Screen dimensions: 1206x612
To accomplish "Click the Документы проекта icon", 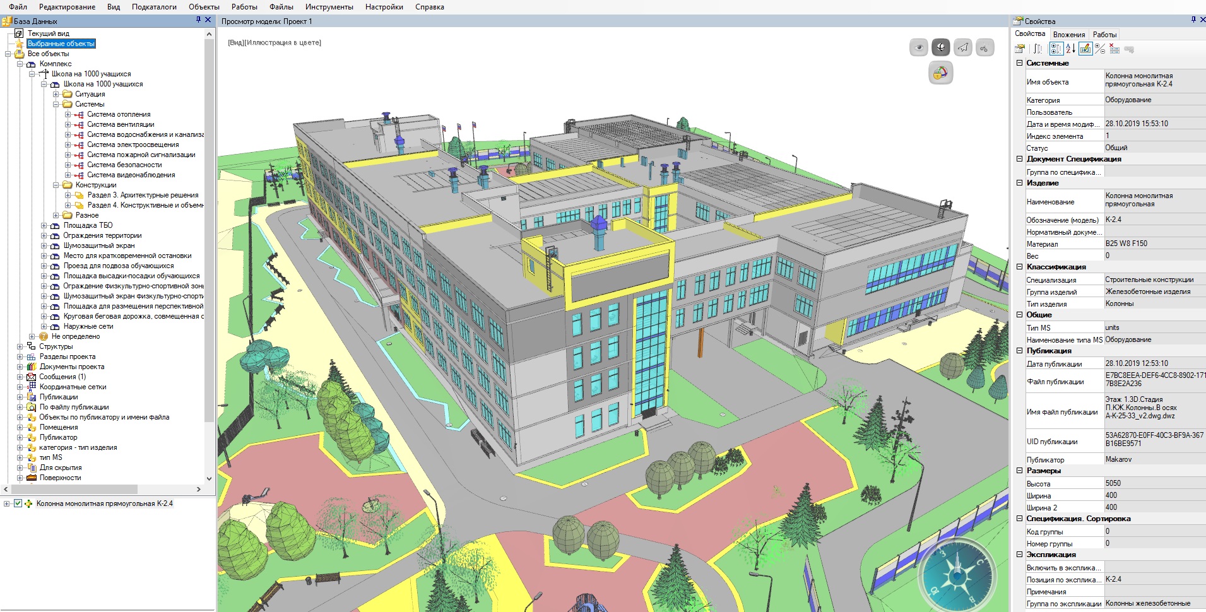I will [x=32, y=367].
